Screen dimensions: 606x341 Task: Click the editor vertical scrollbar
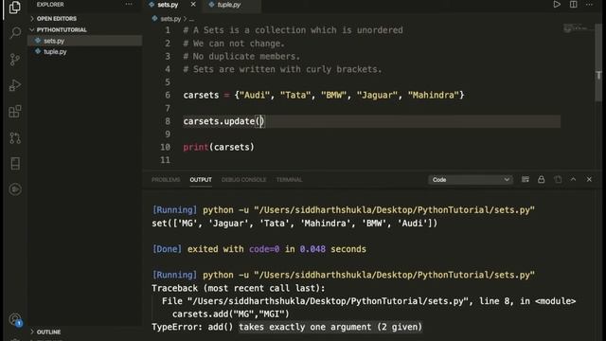coord(598,63)
